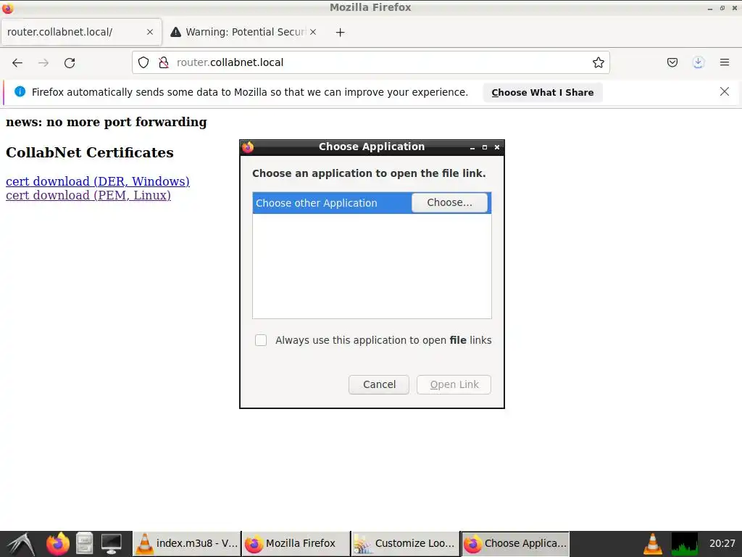Click the Choose... button in the dialog
The height and width of the screenshot is (557, 742).
click(x=449, y=203)
